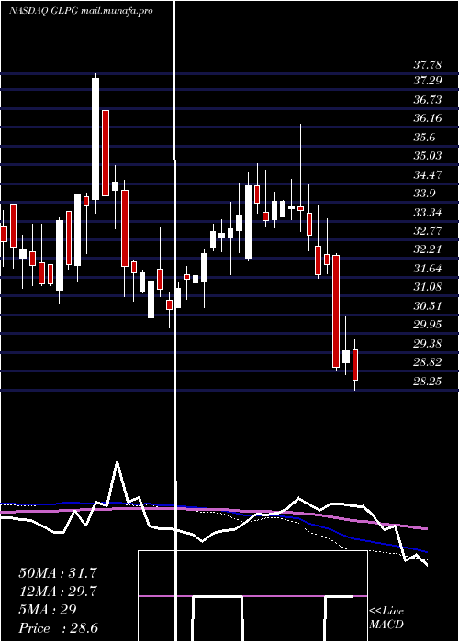The width and height of the screenshot is (459, 642).
Task: Click the 5MA : 29 readout
Action: tap(48, 609)
